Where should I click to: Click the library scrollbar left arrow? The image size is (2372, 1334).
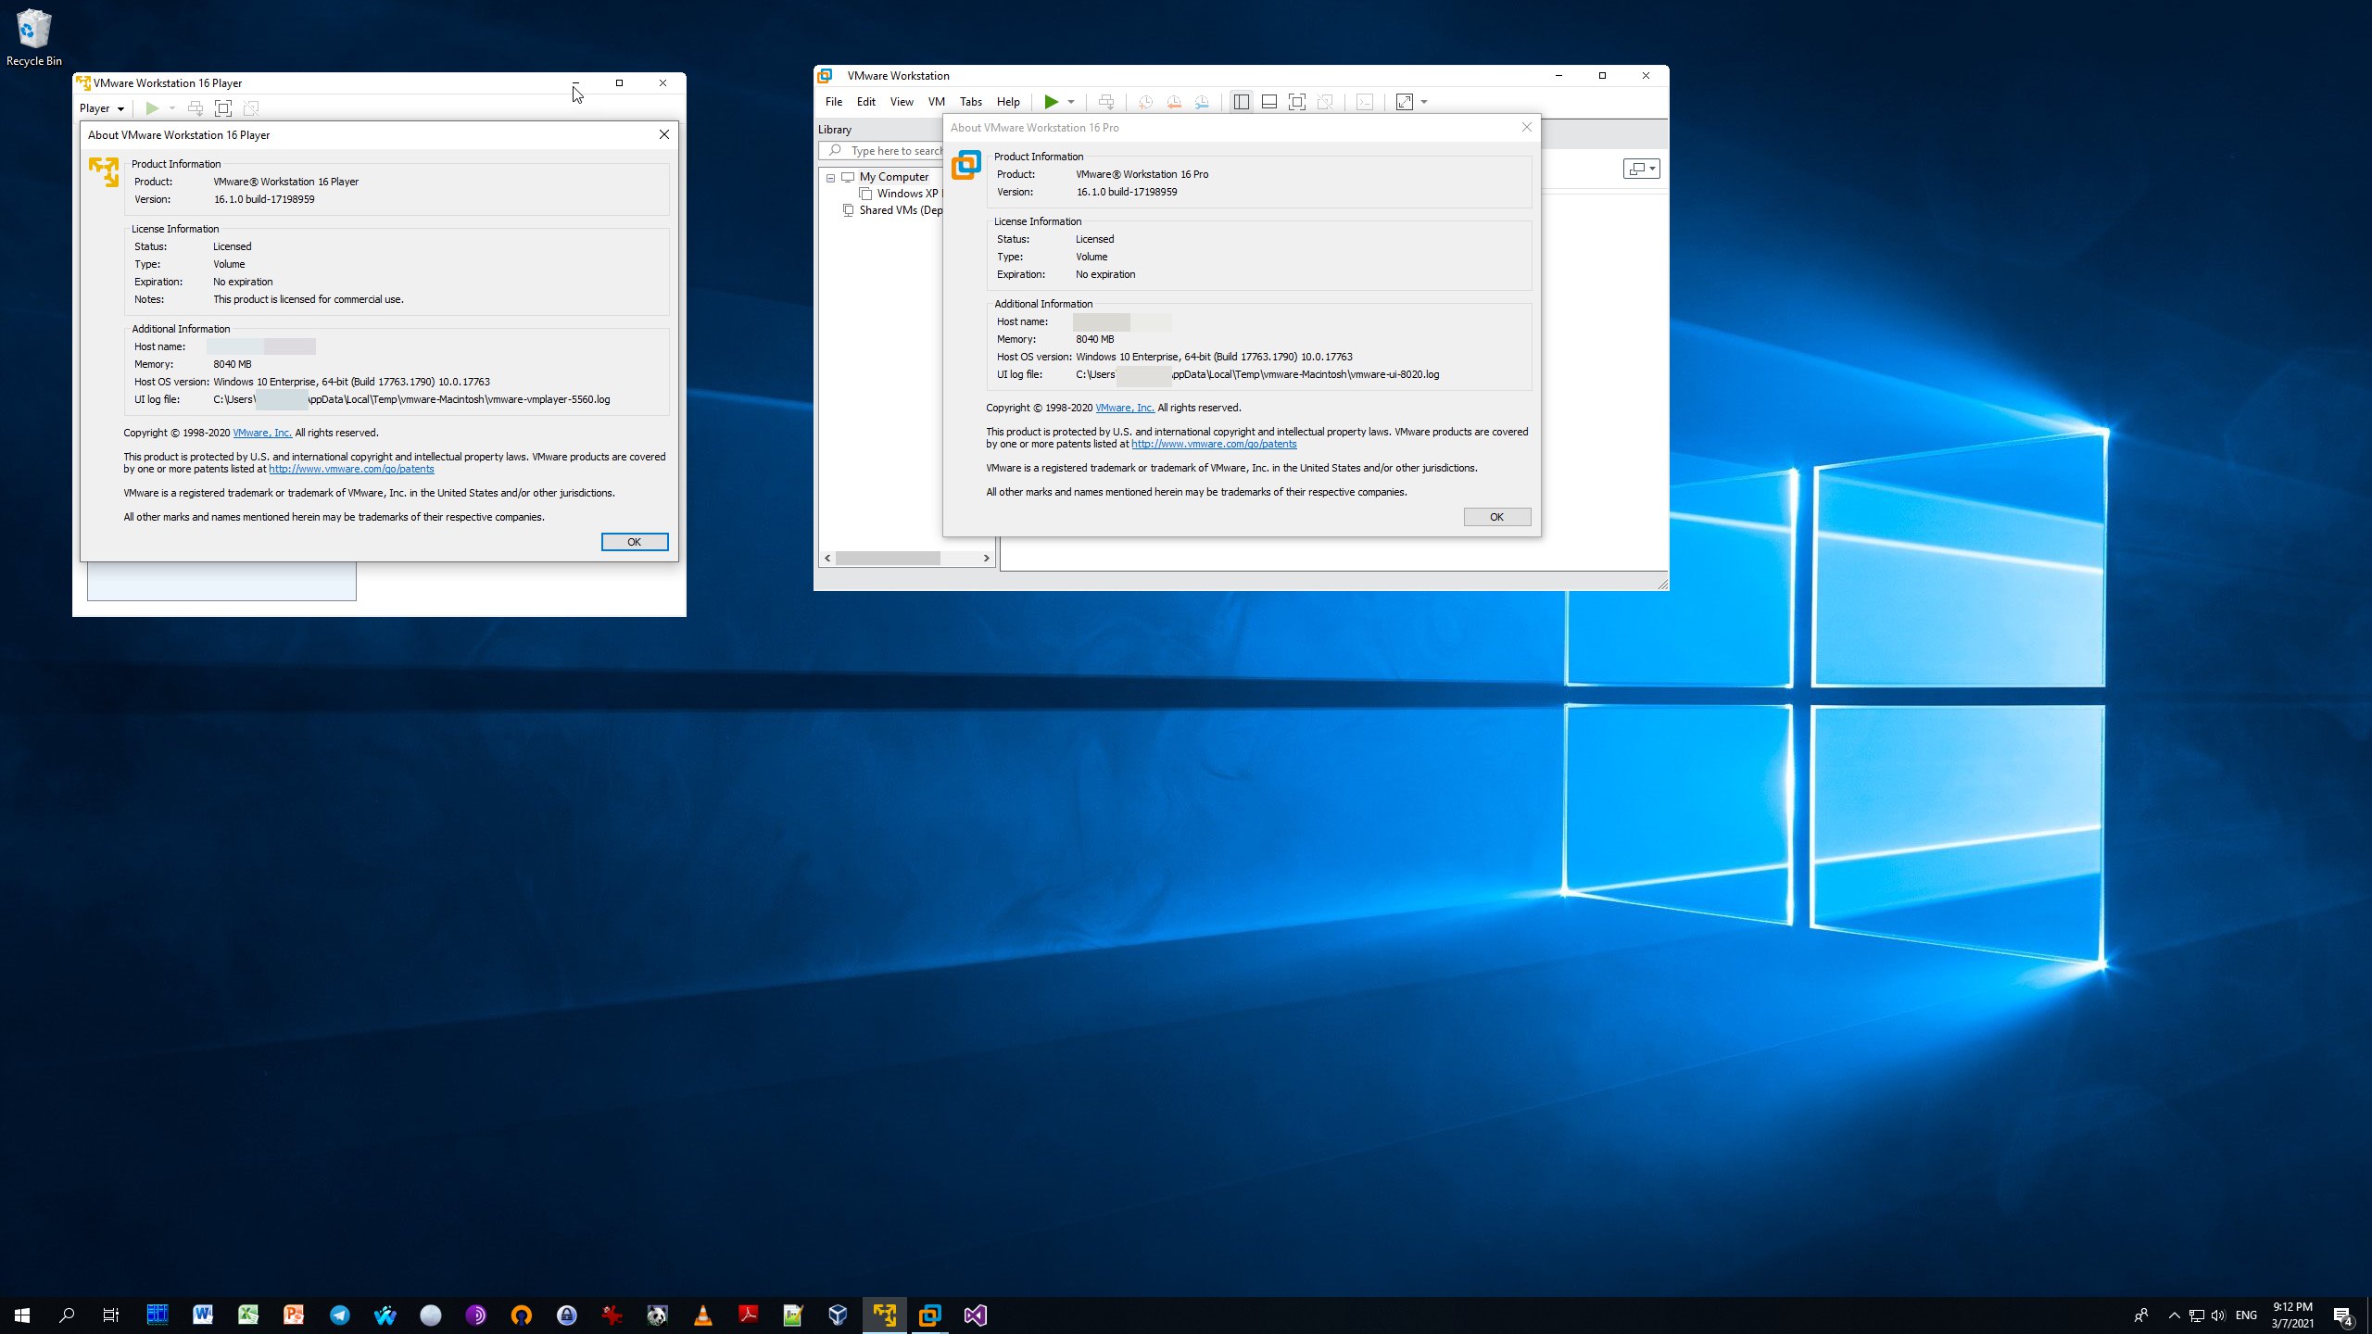tap(827, 559)
